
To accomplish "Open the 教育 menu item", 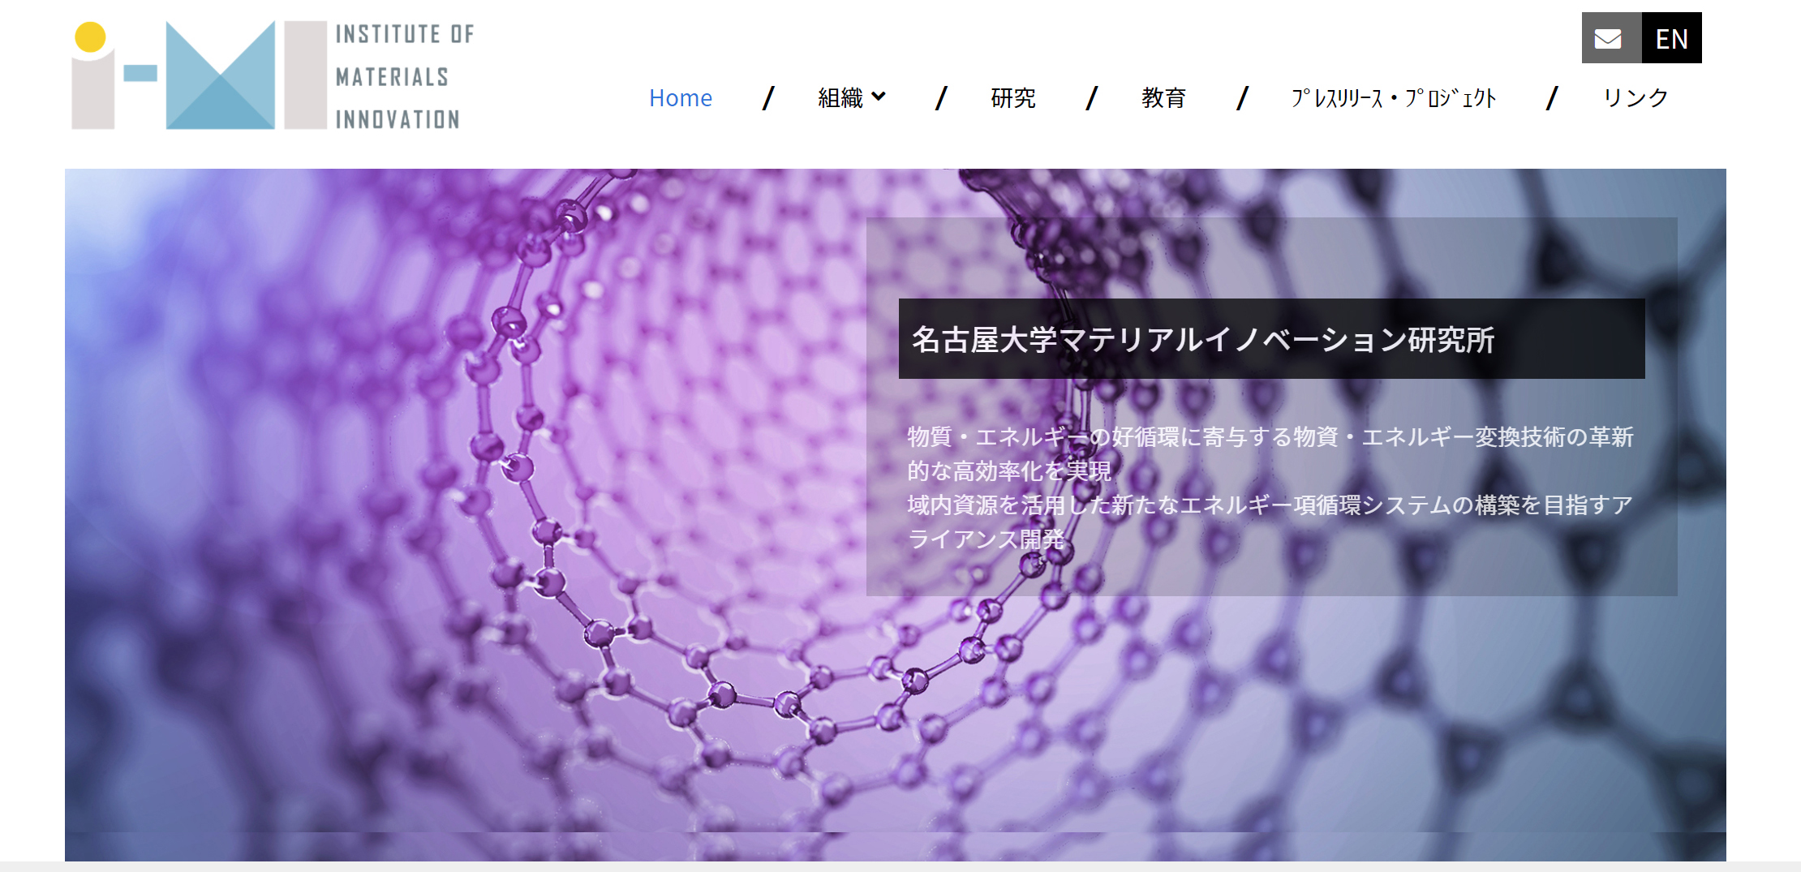I will 1163,98.
